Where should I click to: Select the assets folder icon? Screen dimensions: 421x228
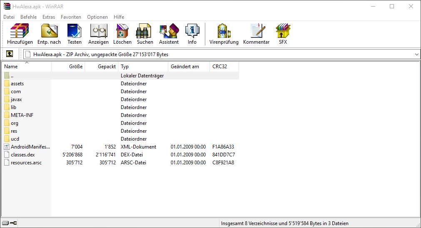7,84
